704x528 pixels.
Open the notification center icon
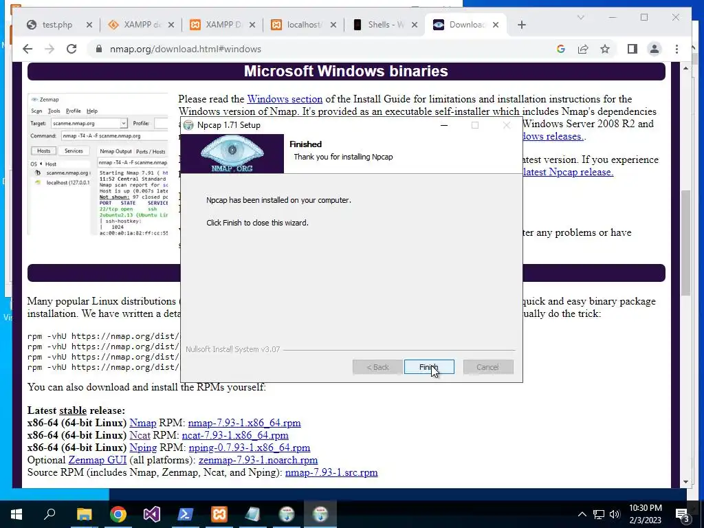683,514
